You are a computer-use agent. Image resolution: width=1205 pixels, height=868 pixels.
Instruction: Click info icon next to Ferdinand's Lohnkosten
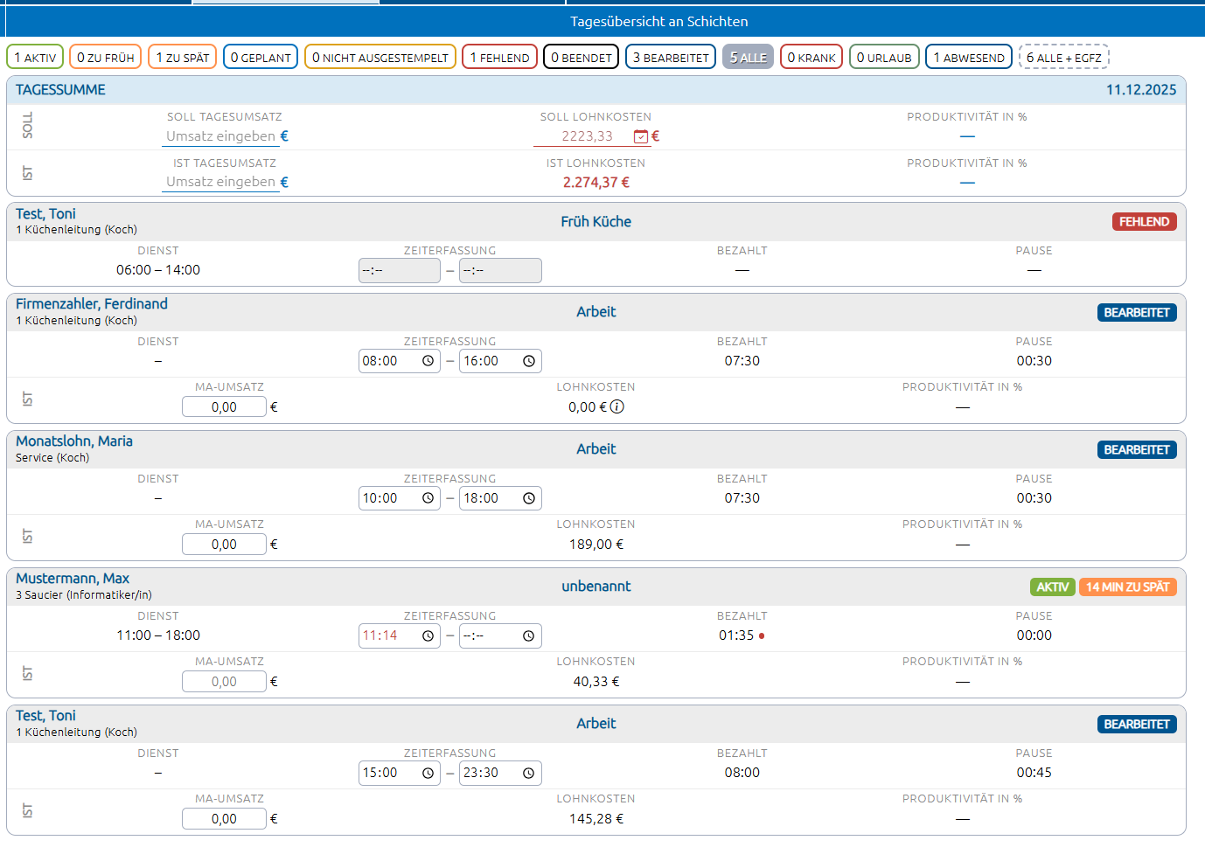[x=617, y=406]
